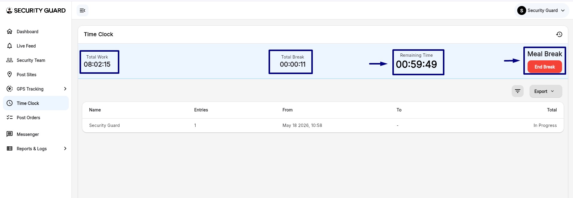Click the From column header

[287, 110]
